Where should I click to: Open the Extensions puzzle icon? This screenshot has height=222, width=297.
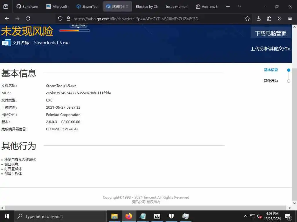tap(269, 18)
